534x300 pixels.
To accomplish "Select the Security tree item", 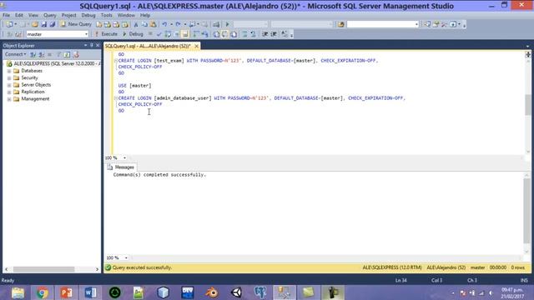I will click(x=29, y=77).
